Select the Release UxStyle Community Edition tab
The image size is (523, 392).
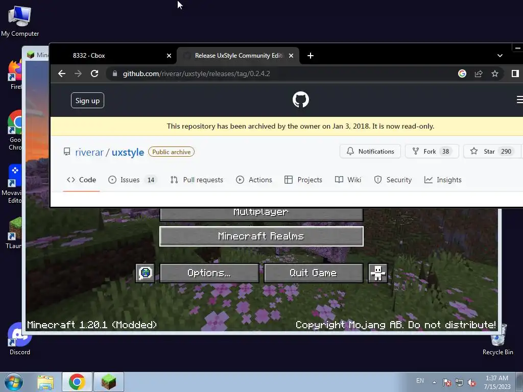click(x=238, y=56)
